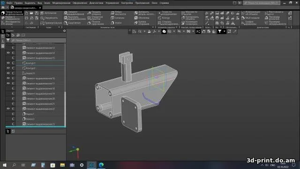Click ENG language indicator in system tray
Viewport: 300px width, 169px height.
[x=272, y=165]
